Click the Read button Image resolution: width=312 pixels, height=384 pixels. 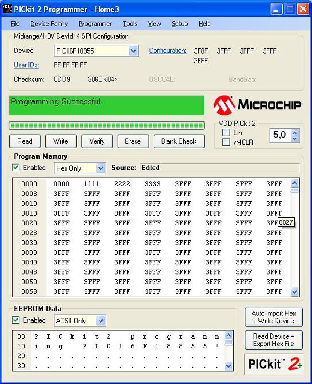tap(25, 141)
